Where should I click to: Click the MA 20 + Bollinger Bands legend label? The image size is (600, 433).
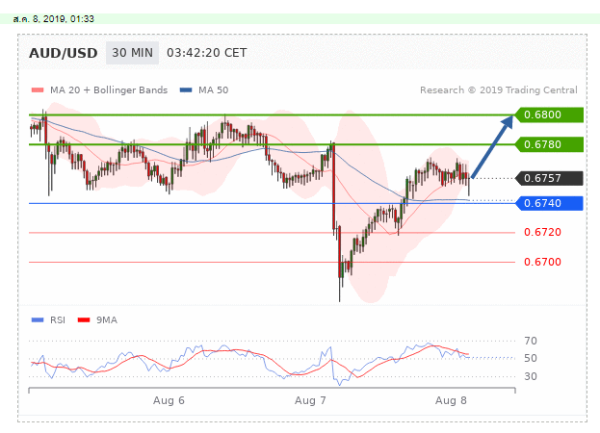[109, 90]
